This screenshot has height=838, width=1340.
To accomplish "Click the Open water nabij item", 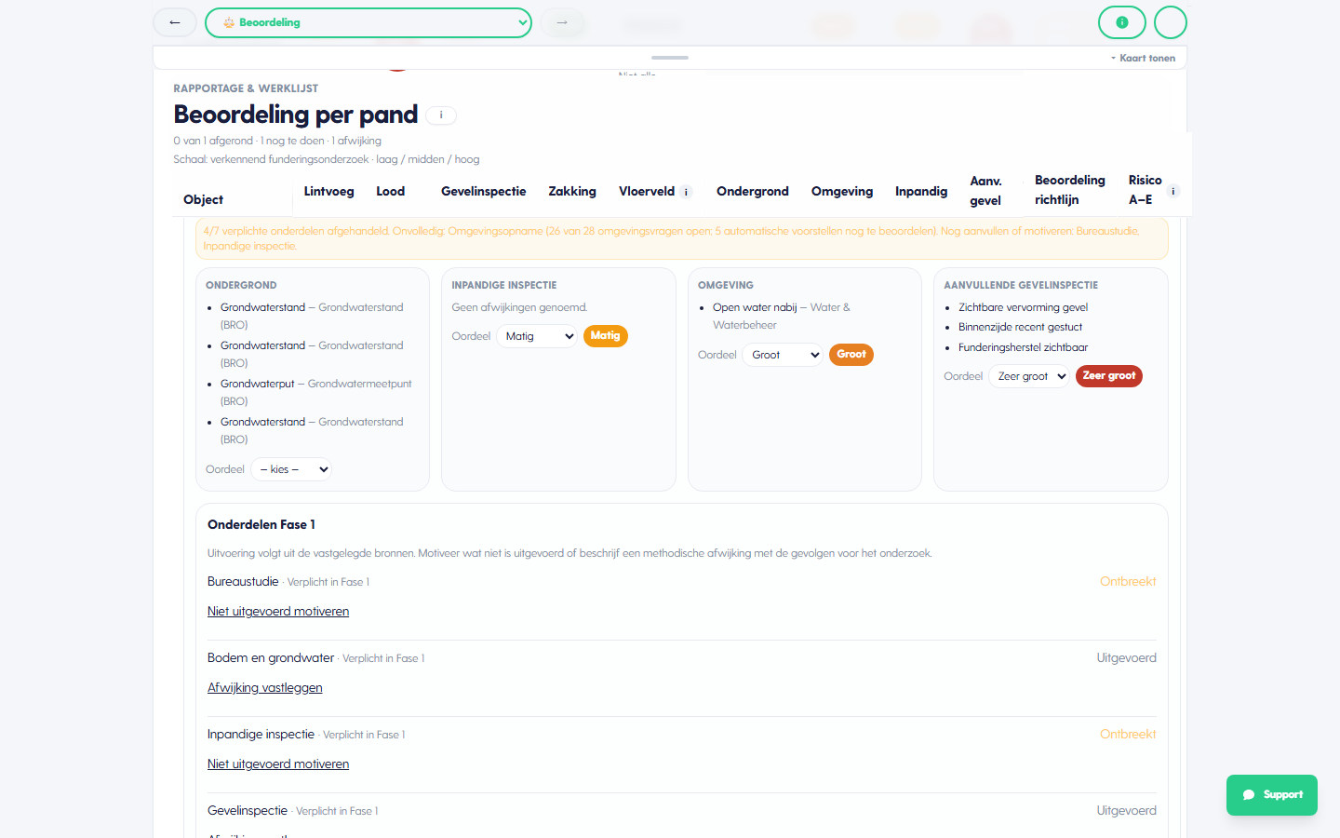I will click(782, 316).
